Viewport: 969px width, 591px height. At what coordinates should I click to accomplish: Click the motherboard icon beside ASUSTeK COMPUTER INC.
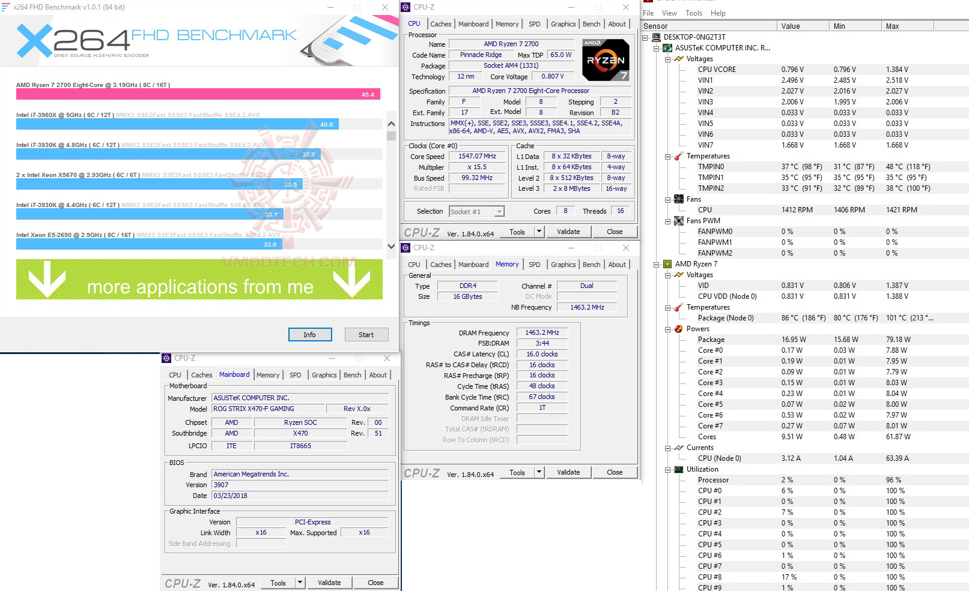[x=667, y=48]
